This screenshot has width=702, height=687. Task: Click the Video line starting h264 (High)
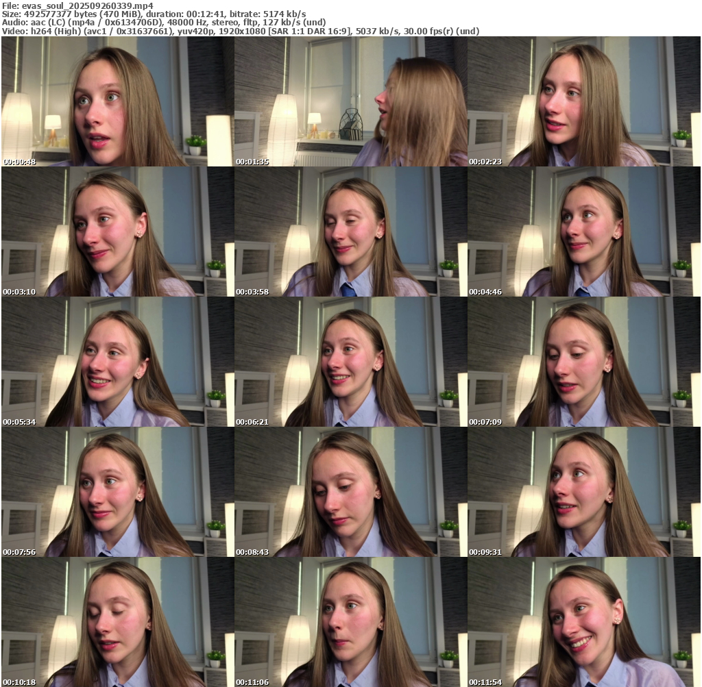pyautogui.click(x=241, y=32)
